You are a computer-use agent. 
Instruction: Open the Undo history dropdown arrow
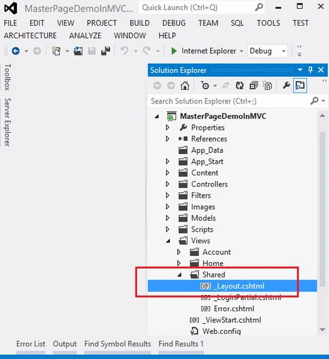point(135,51)
